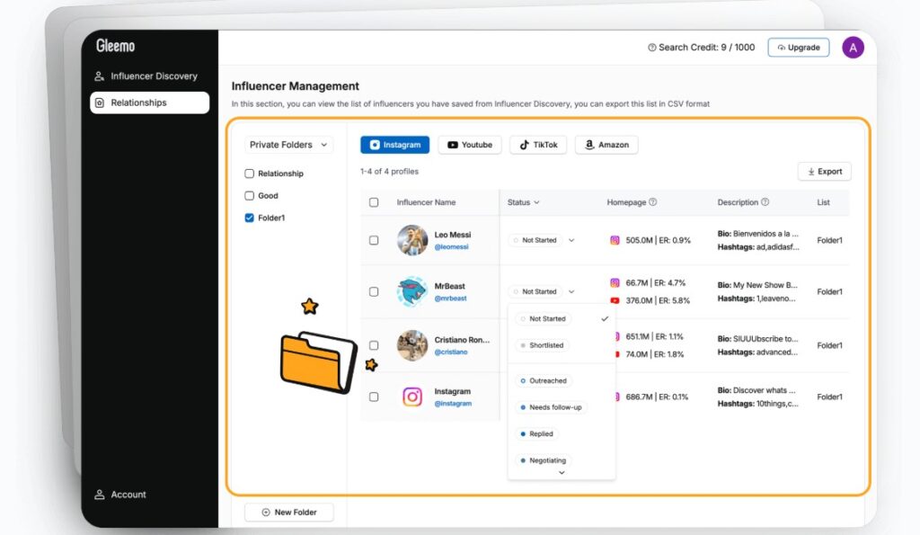Click Cristiano's 651.1M follower stat

coord(639,337)
